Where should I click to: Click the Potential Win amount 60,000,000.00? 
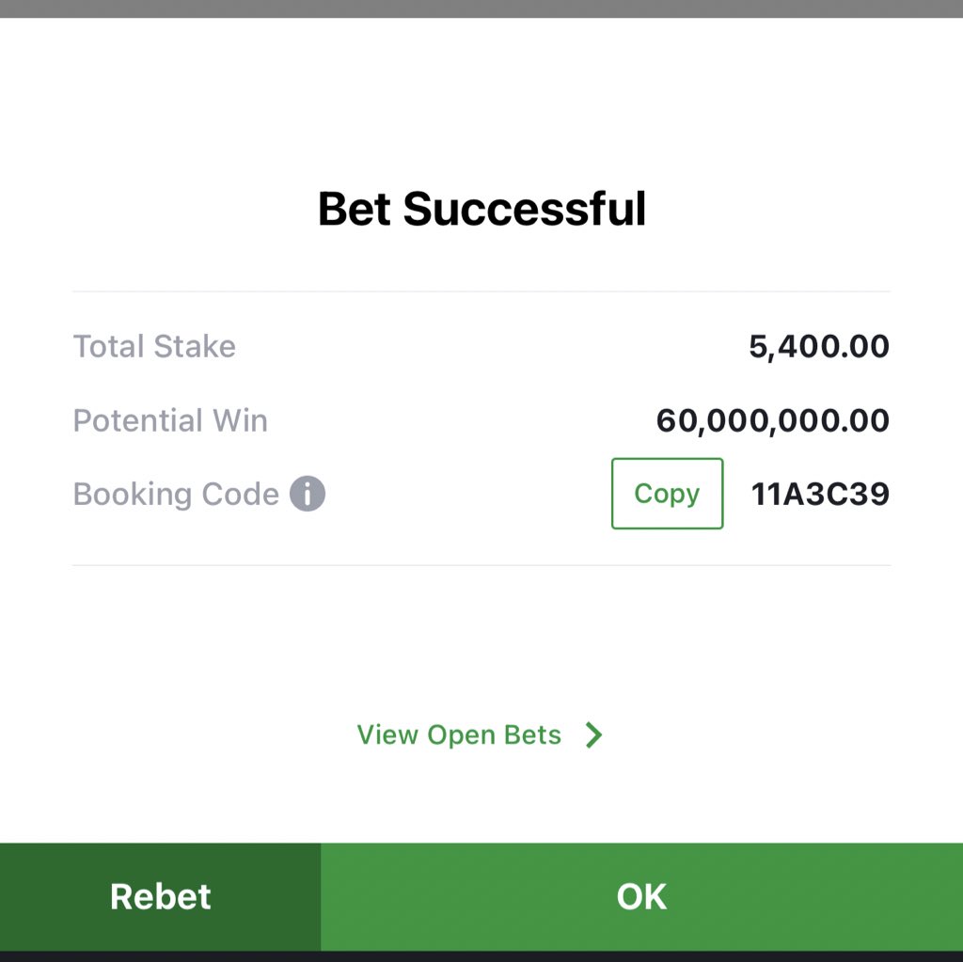[x=773, y=420]
